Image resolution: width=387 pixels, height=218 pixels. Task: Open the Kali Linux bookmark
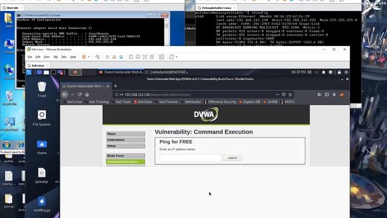[x=73, y=102]
